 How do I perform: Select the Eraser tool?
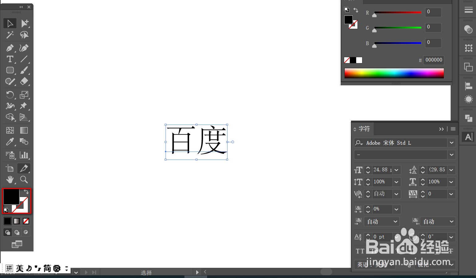(24, 81)
